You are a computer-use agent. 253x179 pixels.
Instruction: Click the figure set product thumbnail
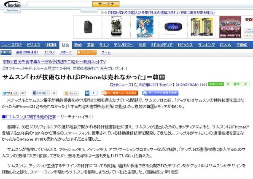coord(202,27)
